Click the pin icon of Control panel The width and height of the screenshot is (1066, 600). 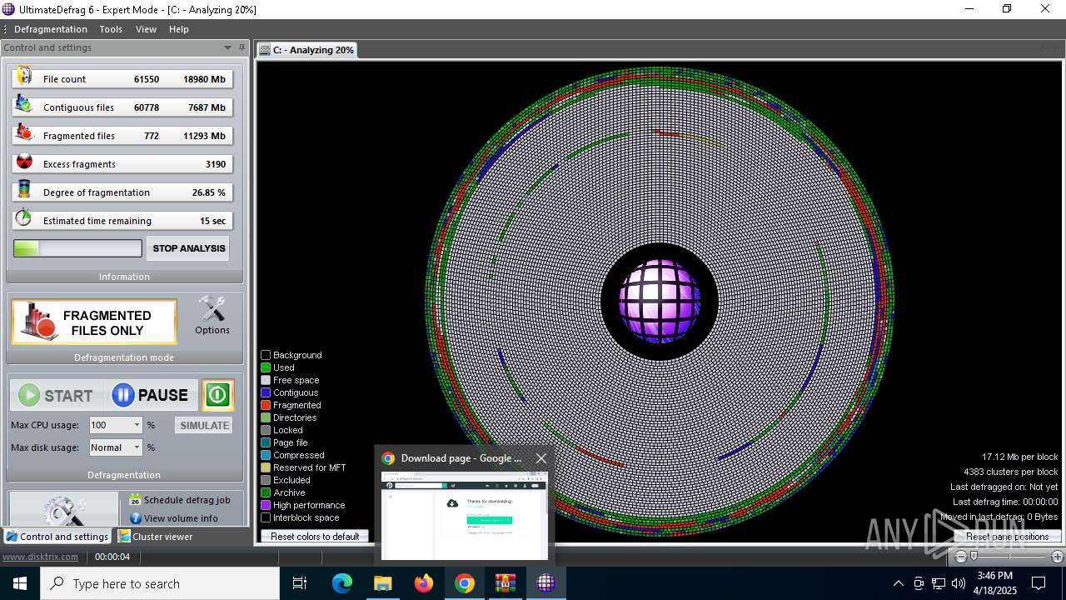point(242,47)
